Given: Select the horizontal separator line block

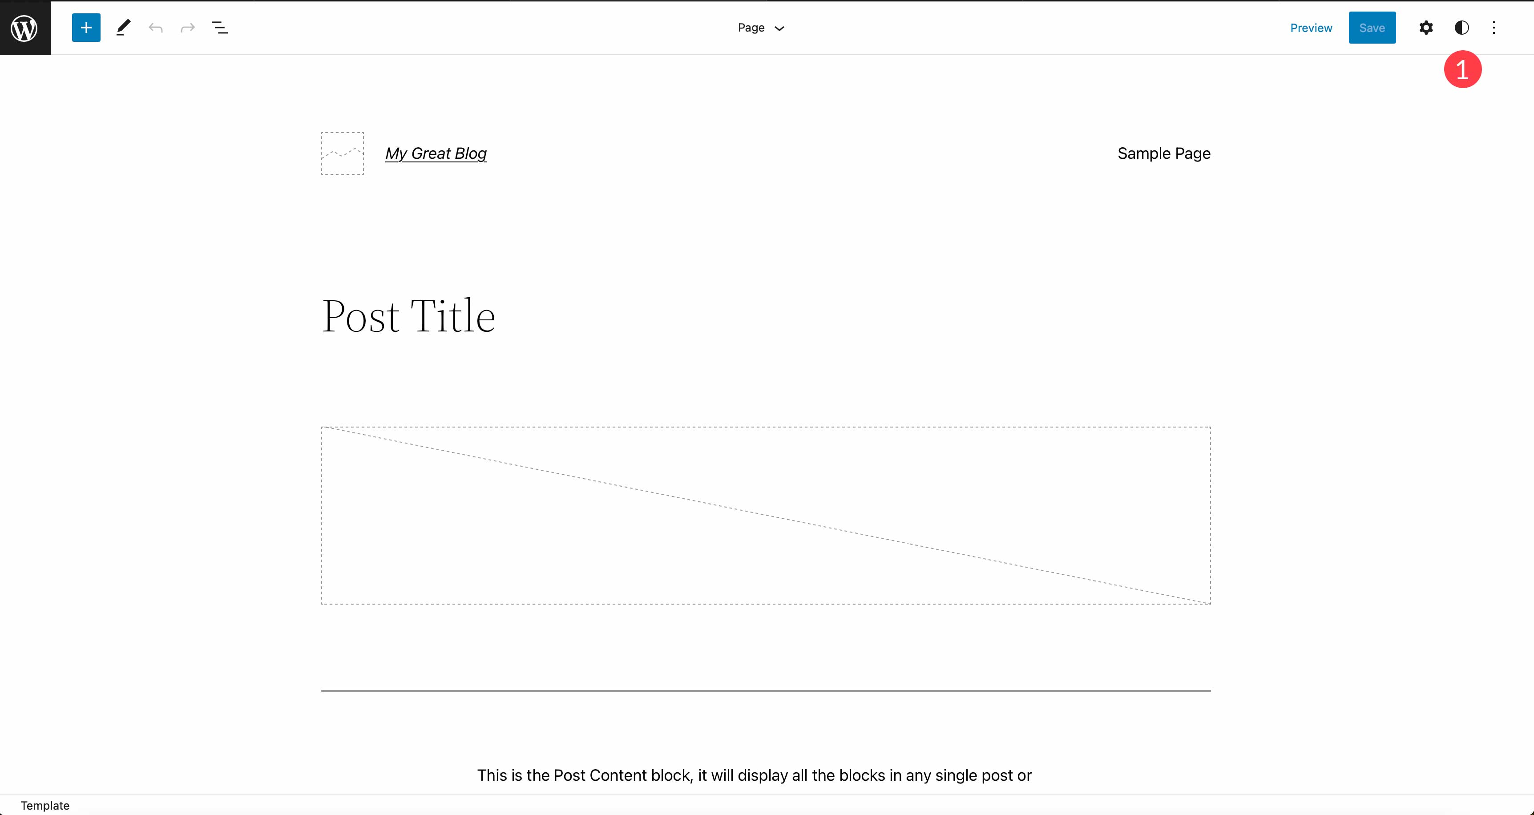Looking at the screenshot, I should 766,690.
